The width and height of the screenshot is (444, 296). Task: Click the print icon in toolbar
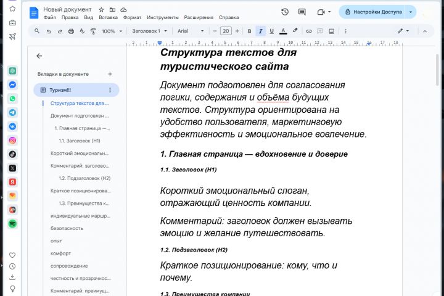71,31
